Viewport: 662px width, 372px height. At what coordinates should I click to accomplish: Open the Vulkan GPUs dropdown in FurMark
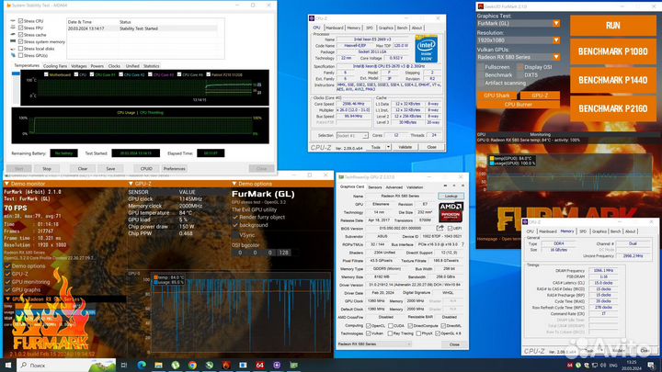click(556, 57)
